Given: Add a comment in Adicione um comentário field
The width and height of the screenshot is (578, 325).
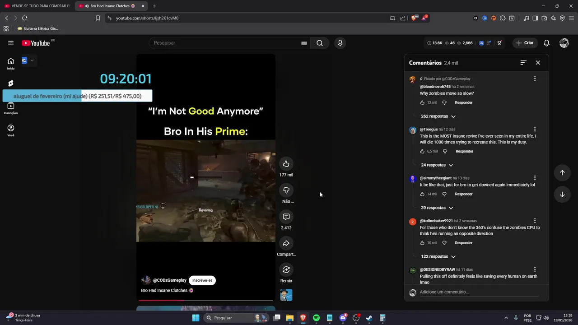Looking at the screenshot, I should click(479, 292).
